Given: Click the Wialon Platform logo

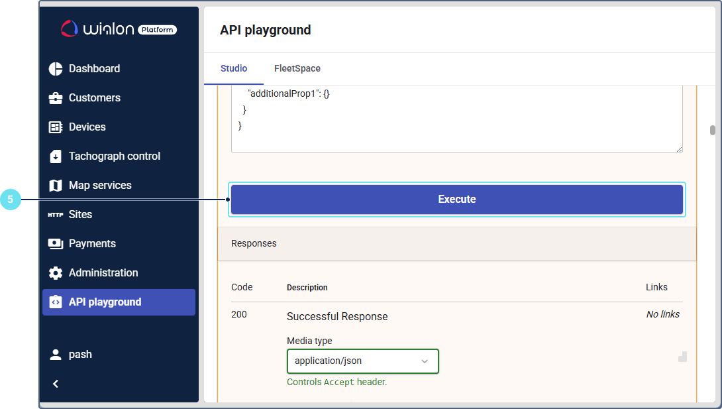Looking at the screenshot, I should click(x=119, y=29).
